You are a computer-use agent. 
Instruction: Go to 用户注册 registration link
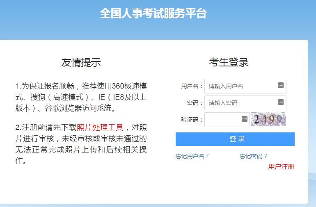pyautogui.click(x=281, y=167)
